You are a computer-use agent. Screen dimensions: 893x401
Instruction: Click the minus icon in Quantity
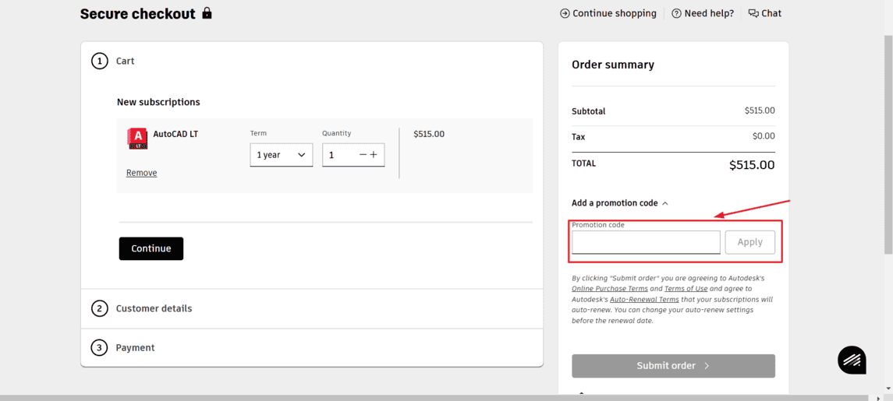pyautogui.click(x=363, y=155)
